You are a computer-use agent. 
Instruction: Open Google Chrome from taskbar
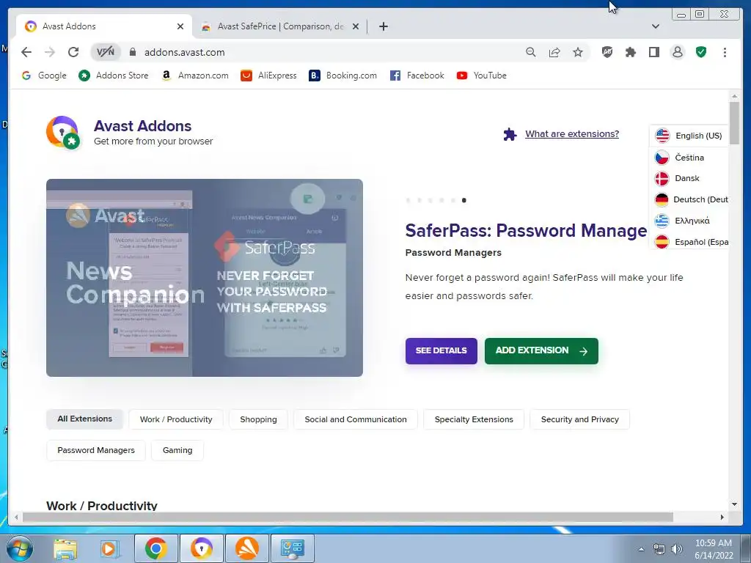tap(156, 548)
